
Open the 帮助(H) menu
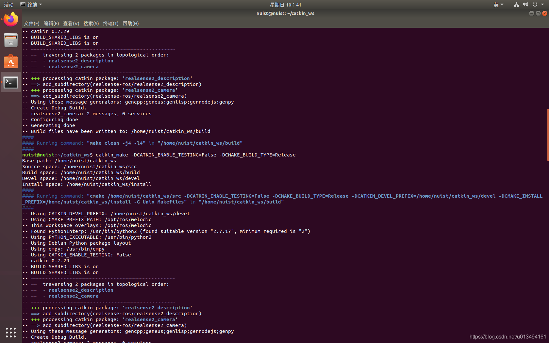pos(130,24)
